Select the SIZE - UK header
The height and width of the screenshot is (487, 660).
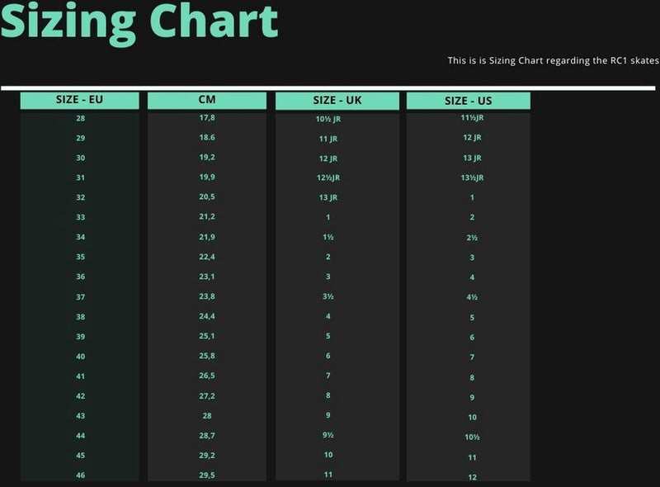pyautogui.click(x=337, y=101)
